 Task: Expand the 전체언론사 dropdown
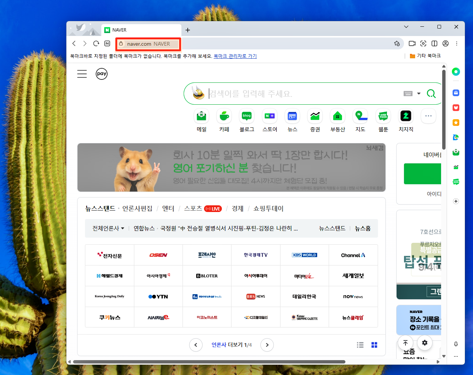(x=108, y=228)
